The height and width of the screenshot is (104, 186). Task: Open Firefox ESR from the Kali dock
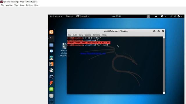[51, 32]
